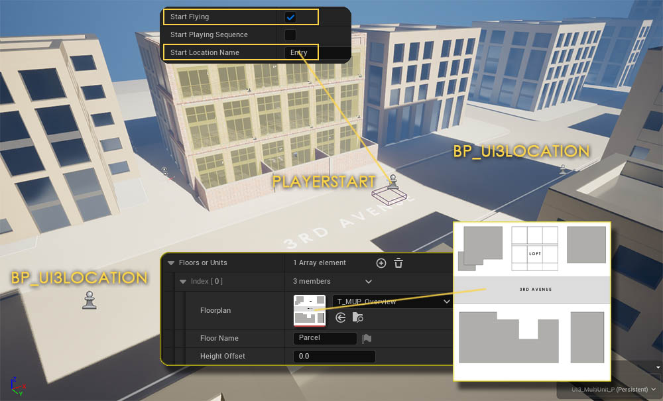The width and height of the screenshot is (663, 401).
Task: Select the left BP_UI3Location pawn marker
Action: tap(89, 300)
